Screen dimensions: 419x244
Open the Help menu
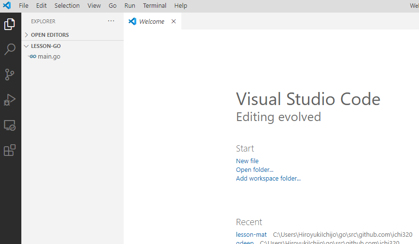[x=180, y=6]
